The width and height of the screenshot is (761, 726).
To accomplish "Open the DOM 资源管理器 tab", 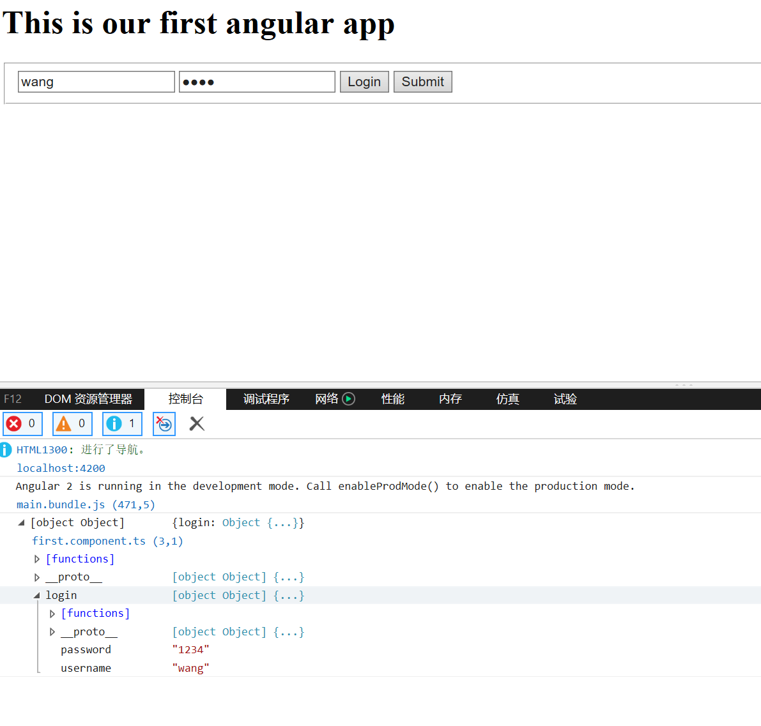I will pos(88,399).
